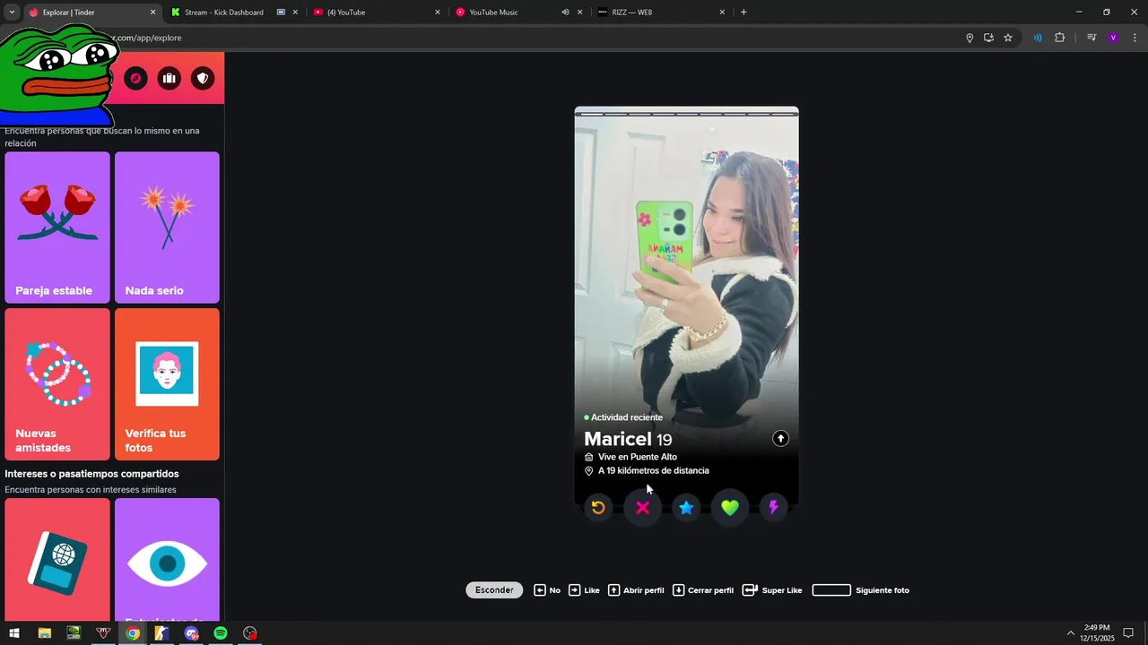Image resolution: width=1148 pixels, height=645 pixels.
Task: Show hidden system tray icons
Action: [1070, 633]
